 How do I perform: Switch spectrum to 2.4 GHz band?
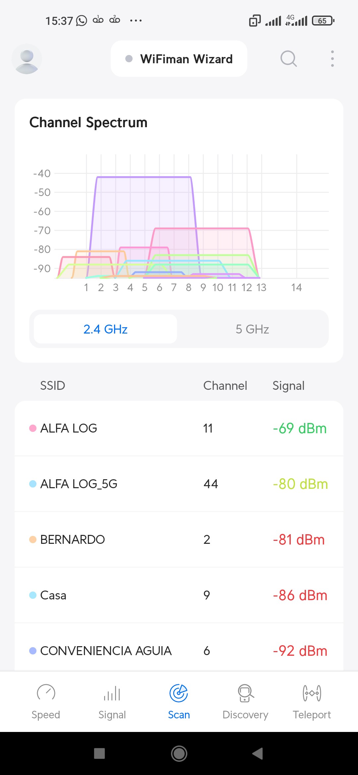click(x=105, y=329)
